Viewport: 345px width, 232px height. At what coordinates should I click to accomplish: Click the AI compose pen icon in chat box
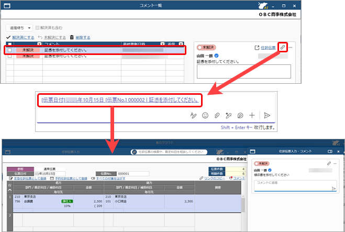tap(228, 115)
